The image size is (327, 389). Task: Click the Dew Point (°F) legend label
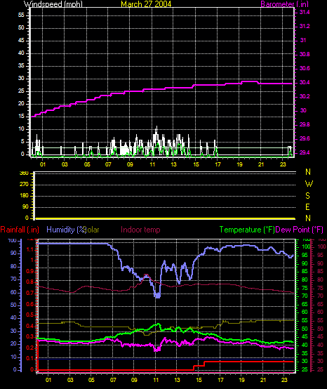pos(299,230)
